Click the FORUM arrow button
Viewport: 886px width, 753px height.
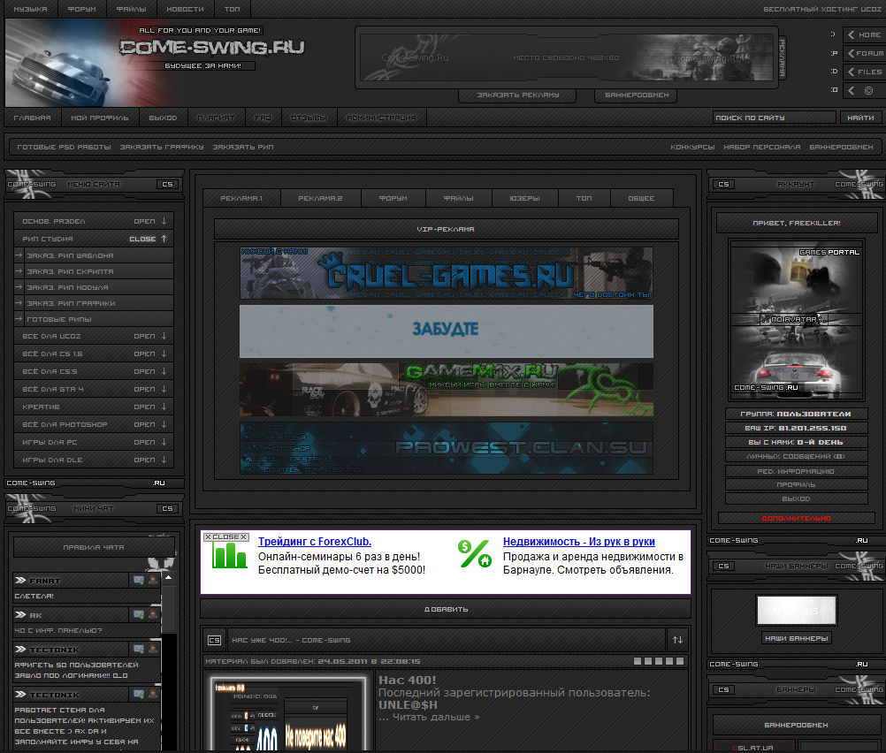(864, 53)
